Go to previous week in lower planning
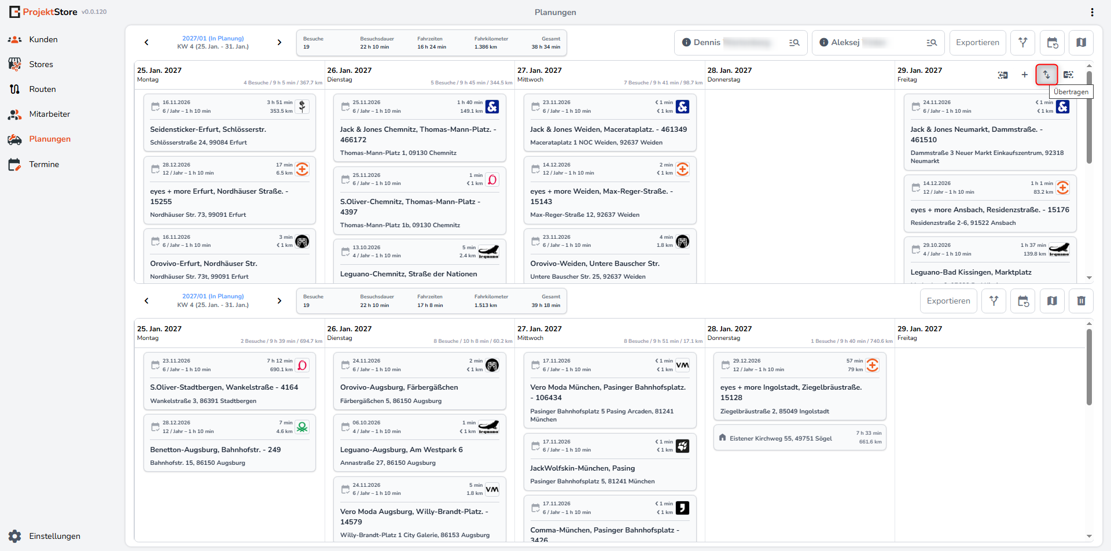 [146, 301]
